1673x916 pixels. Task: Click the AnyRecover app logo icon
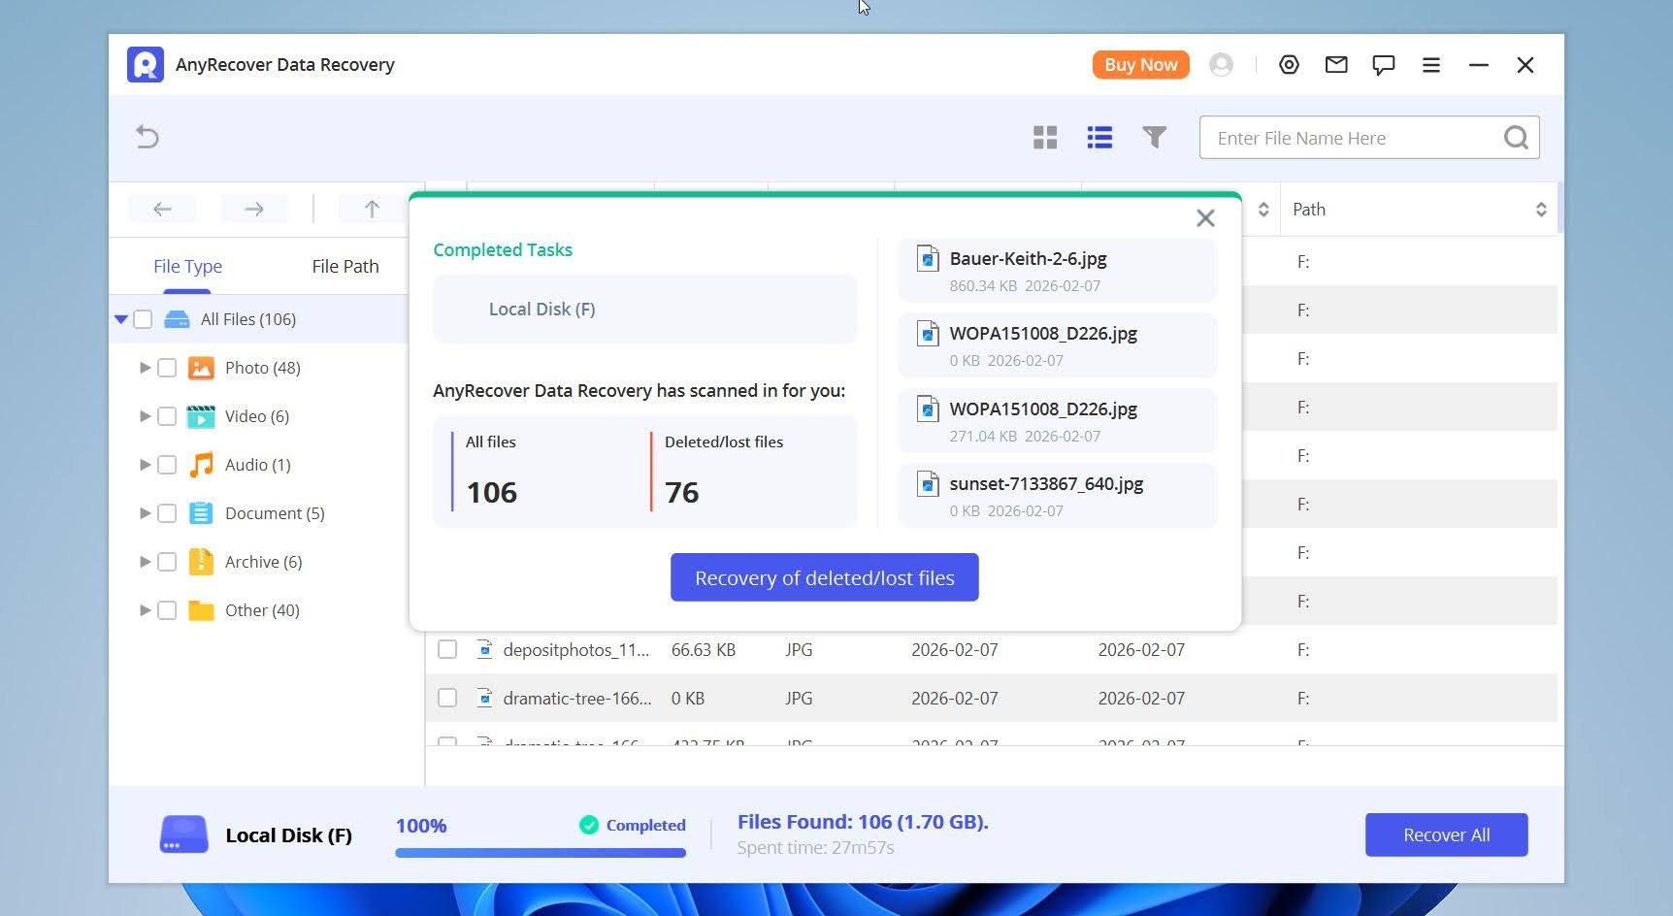tap(146, 65)
